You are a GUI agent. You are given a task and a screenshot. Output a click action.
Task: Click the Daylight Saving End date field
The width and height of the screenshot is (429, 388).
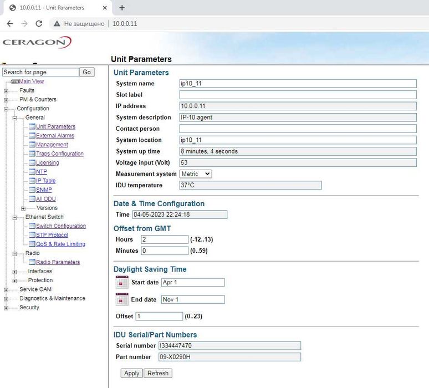(193, 299)
